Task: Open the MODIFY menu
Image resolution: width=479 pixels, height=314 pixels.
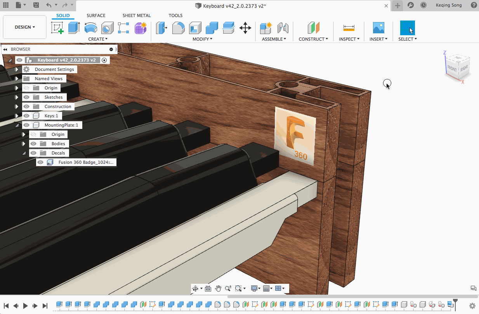Action: point(202,39)
